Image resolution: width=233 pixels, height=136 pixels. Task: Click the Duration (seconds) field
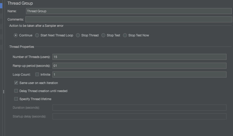(139, 107)
